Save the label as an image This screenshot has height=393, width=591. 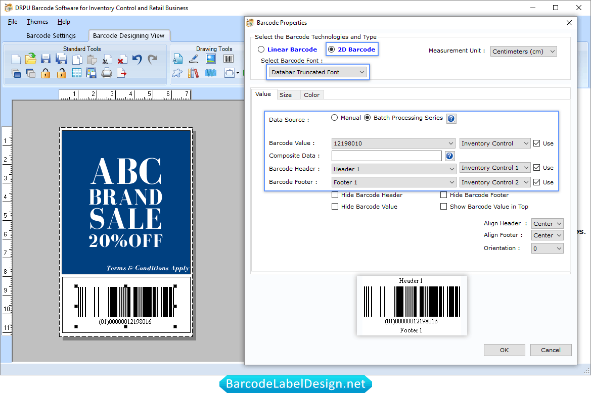click(x=91, y=73)
